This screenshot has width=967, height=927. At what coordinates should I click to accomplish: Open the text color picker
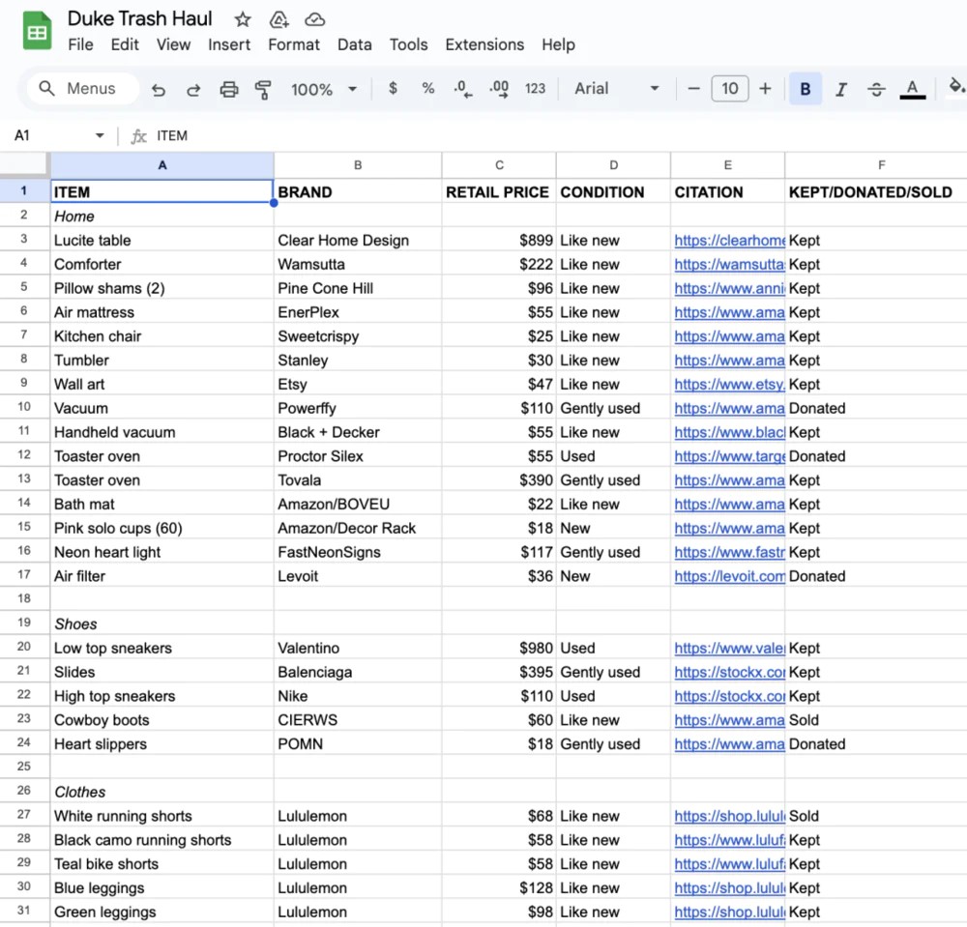(x=913, y=89)
